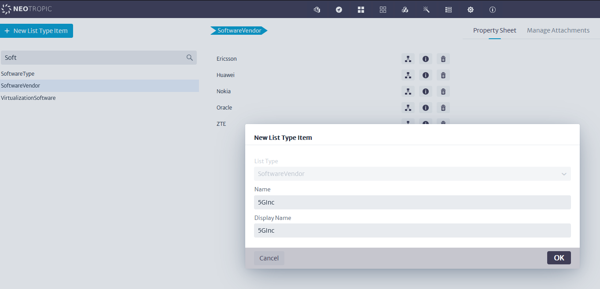Switch to the Manage Attachments tab
This screenshot has height=289, width=600.
pos(558,30)
